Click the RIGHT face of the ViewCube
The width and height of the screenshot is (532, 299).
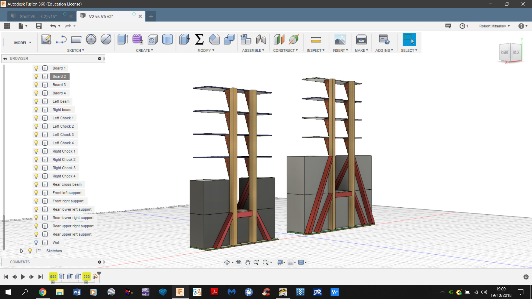505,52
